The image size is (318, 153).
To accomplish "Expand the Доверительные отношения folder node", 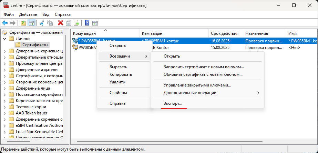I will pyautogui.click(x=4, y=57).
